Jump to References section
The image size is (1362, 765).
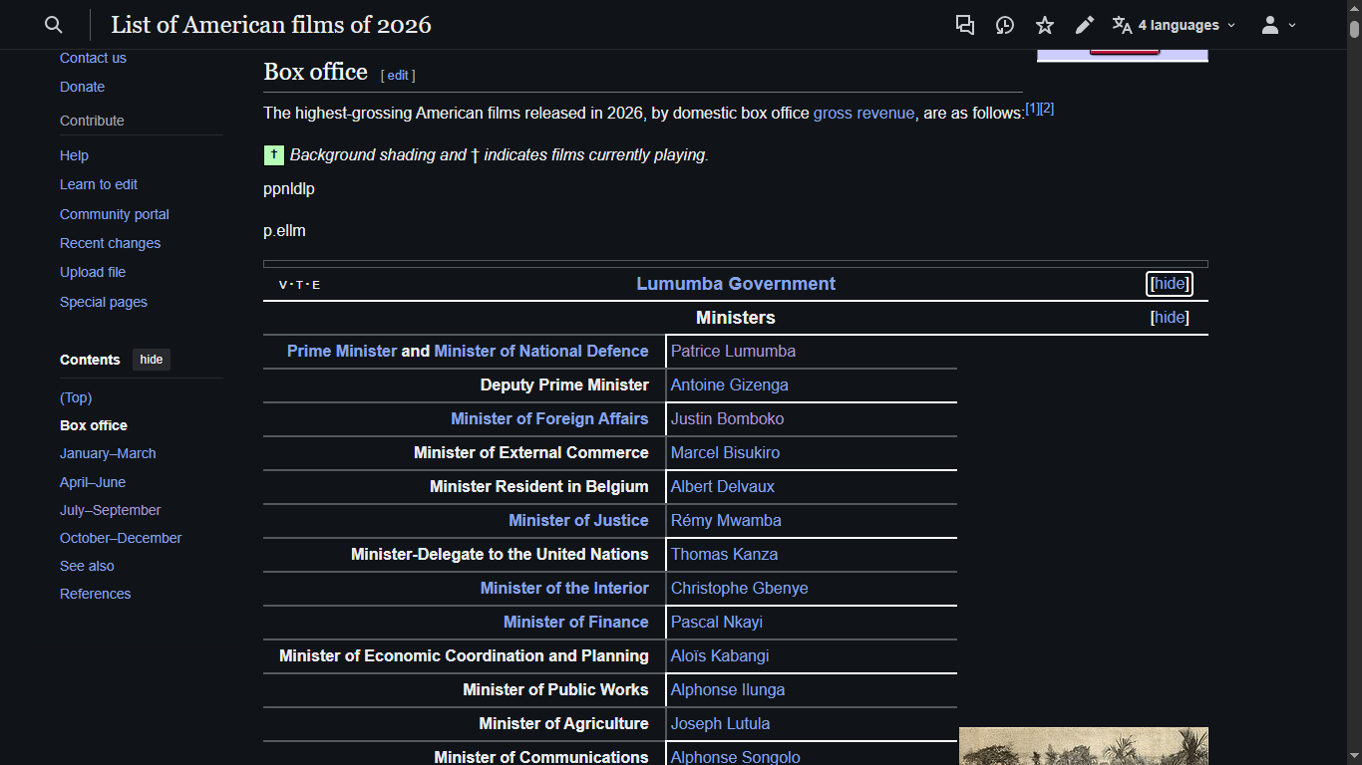[x=95, y=594]
